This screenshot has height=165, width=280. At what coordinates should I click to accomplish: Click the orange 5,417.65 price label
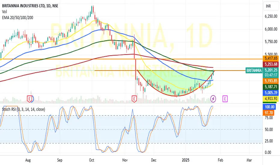271,58
